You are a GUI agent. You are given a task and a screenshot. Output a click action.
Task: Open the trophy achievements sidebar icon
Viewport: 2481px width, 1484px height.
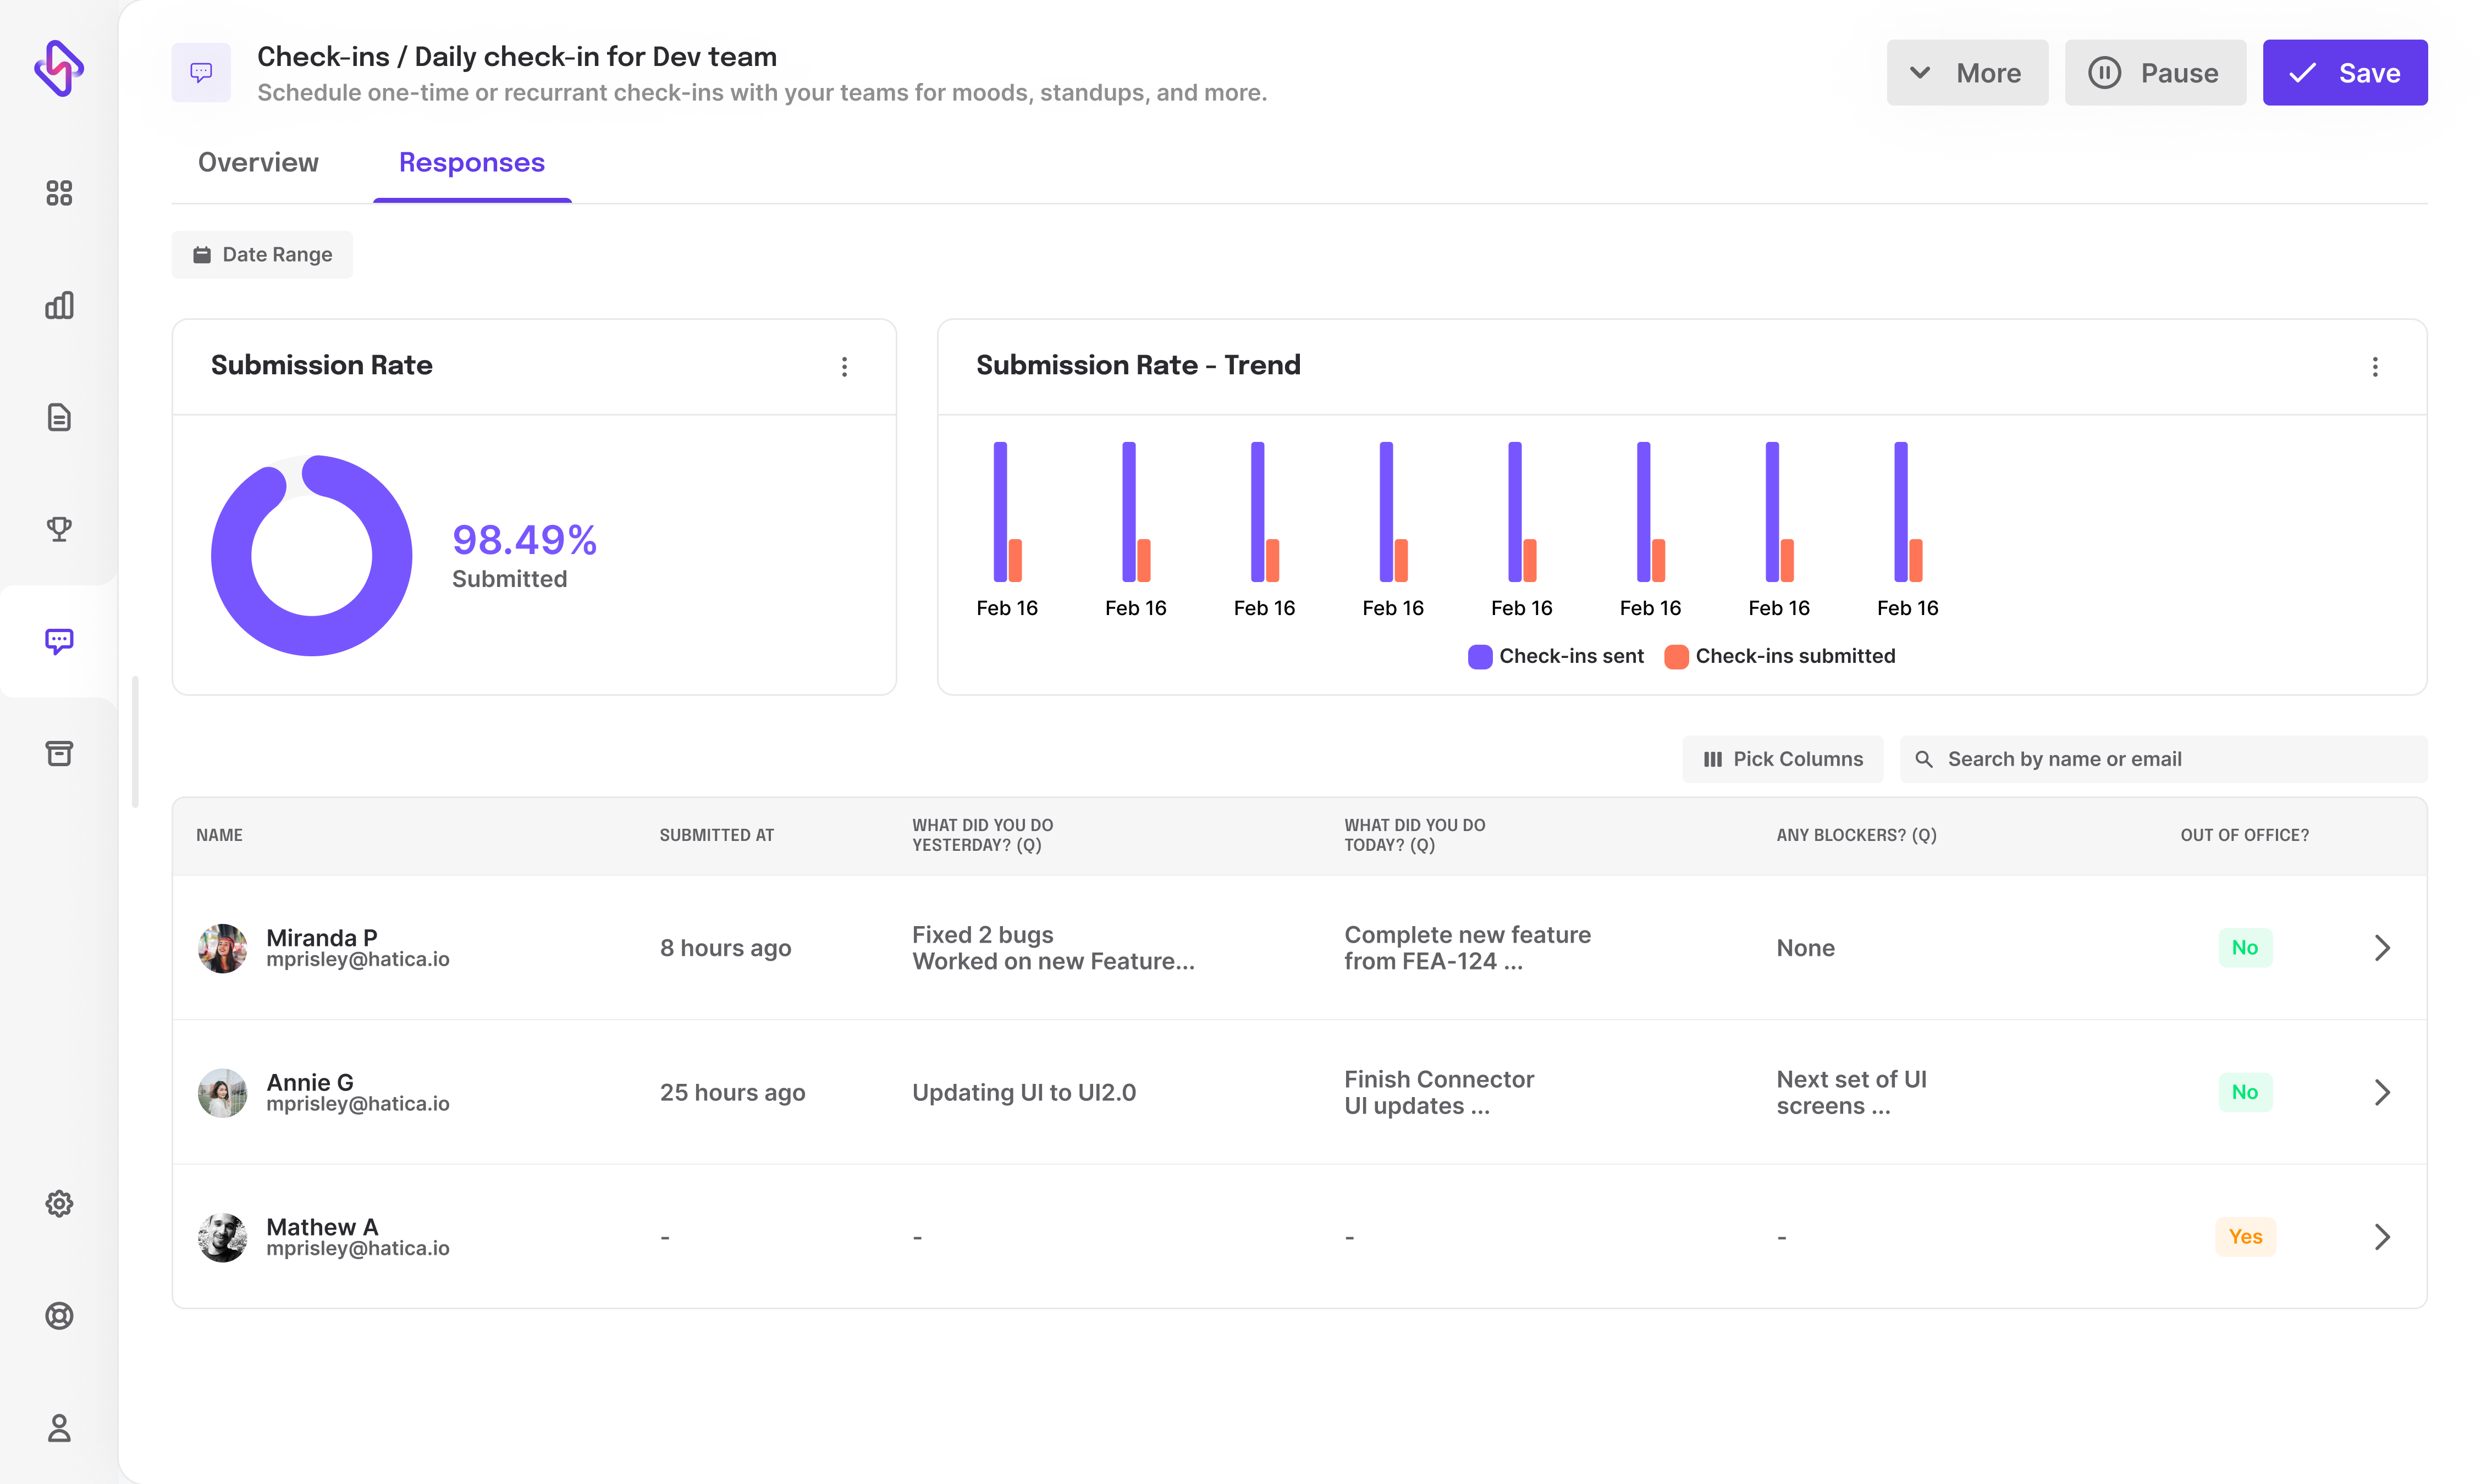point(59,529)
